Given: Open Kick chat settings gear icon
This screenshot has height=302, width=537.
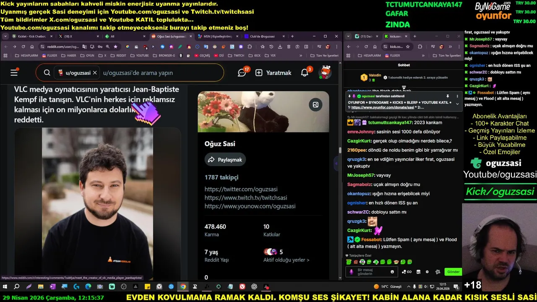Looking at the screenshot, I should (428, 272).
